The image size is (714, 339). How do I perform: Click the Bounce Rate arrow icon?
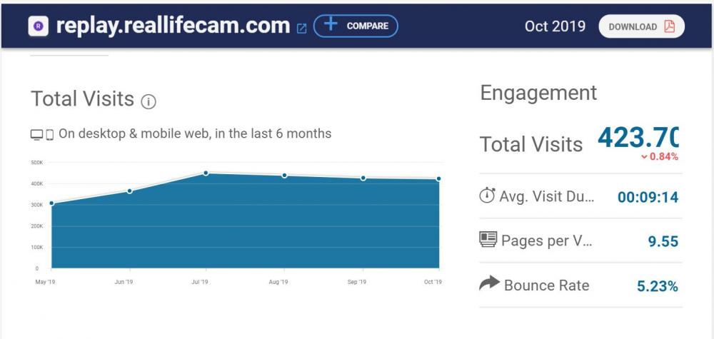[x=488, y=285]
